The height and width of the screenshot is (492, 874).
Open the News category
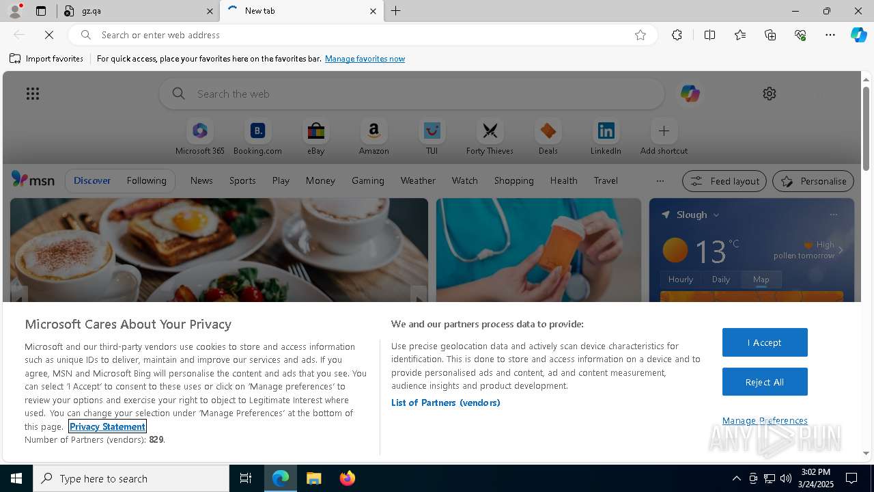pos(201,180)
